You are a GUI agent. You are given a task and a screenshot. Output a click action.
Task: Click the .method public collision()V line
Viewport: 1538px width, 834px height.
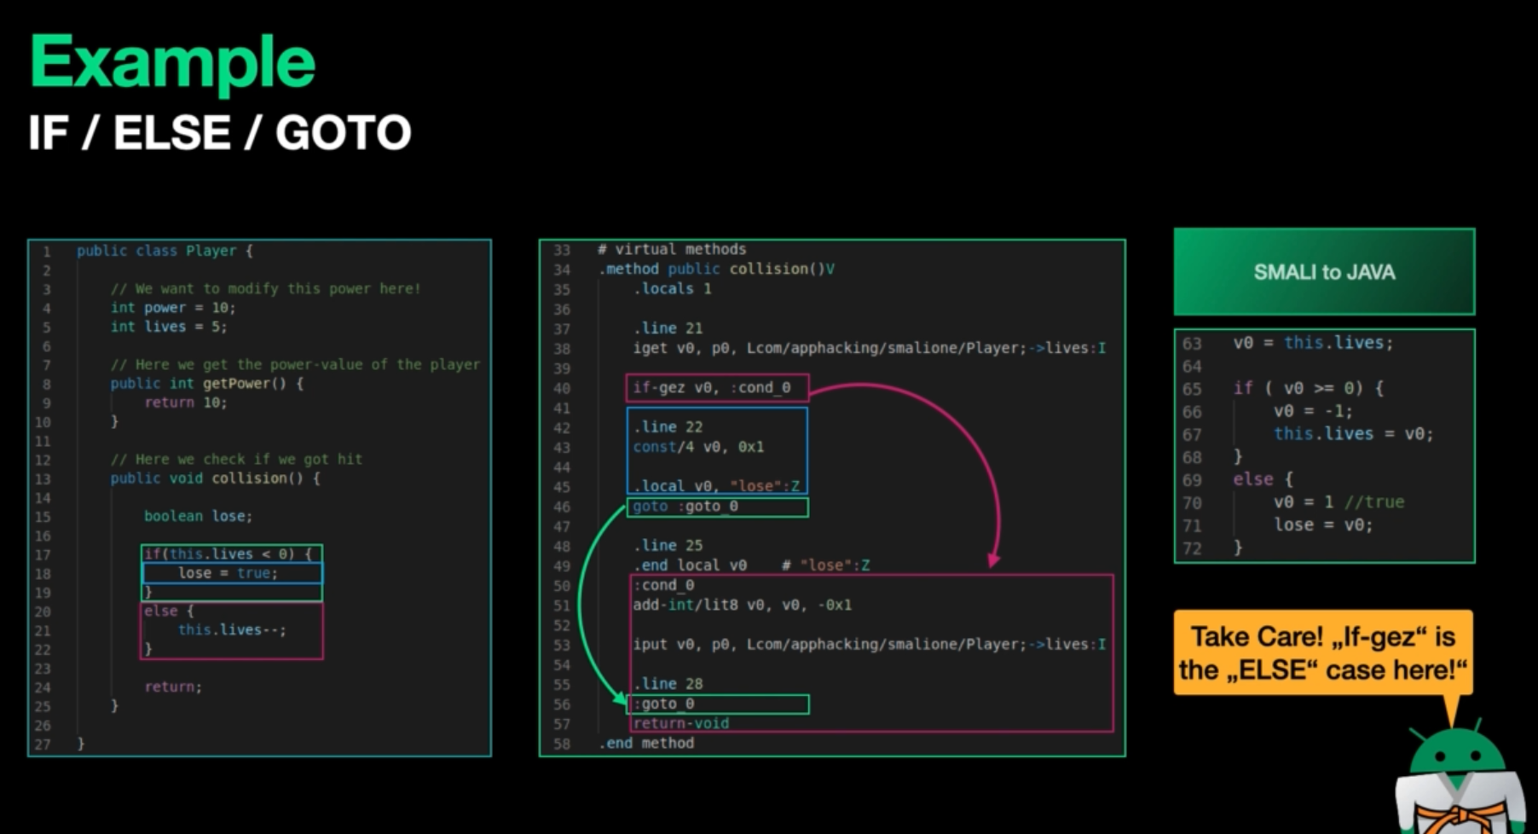(716, 269)
